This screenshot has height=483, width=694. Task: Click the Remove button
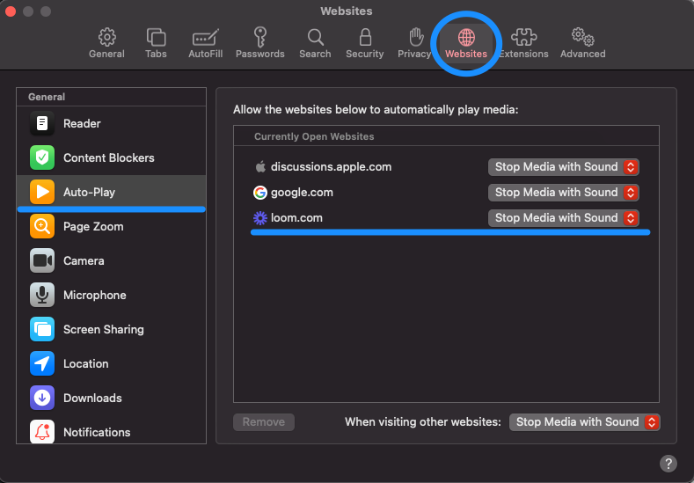264,422
